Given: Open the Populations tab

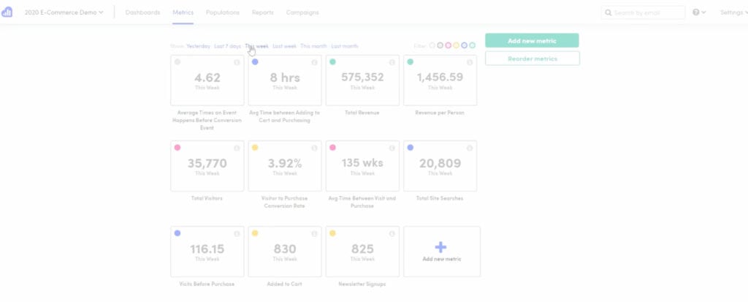Looking at the screenshot, I should 223,12.
